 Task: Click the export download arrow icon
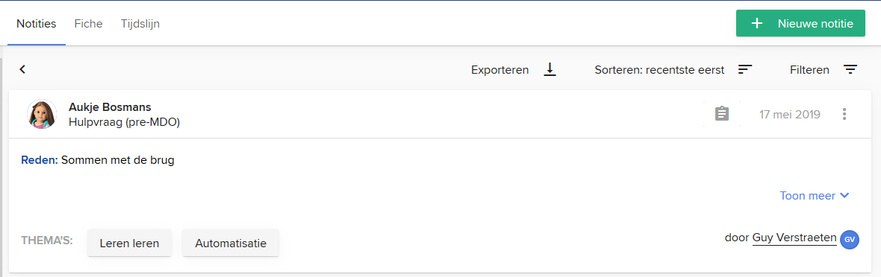click(550, 69)
